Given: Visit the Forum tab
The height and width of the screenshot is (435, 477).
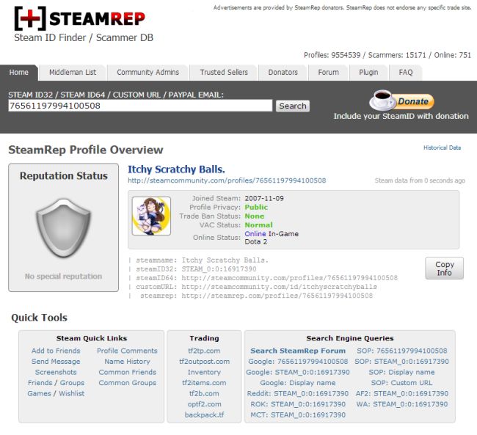Looking at the screenshot, I should (328, 73).
